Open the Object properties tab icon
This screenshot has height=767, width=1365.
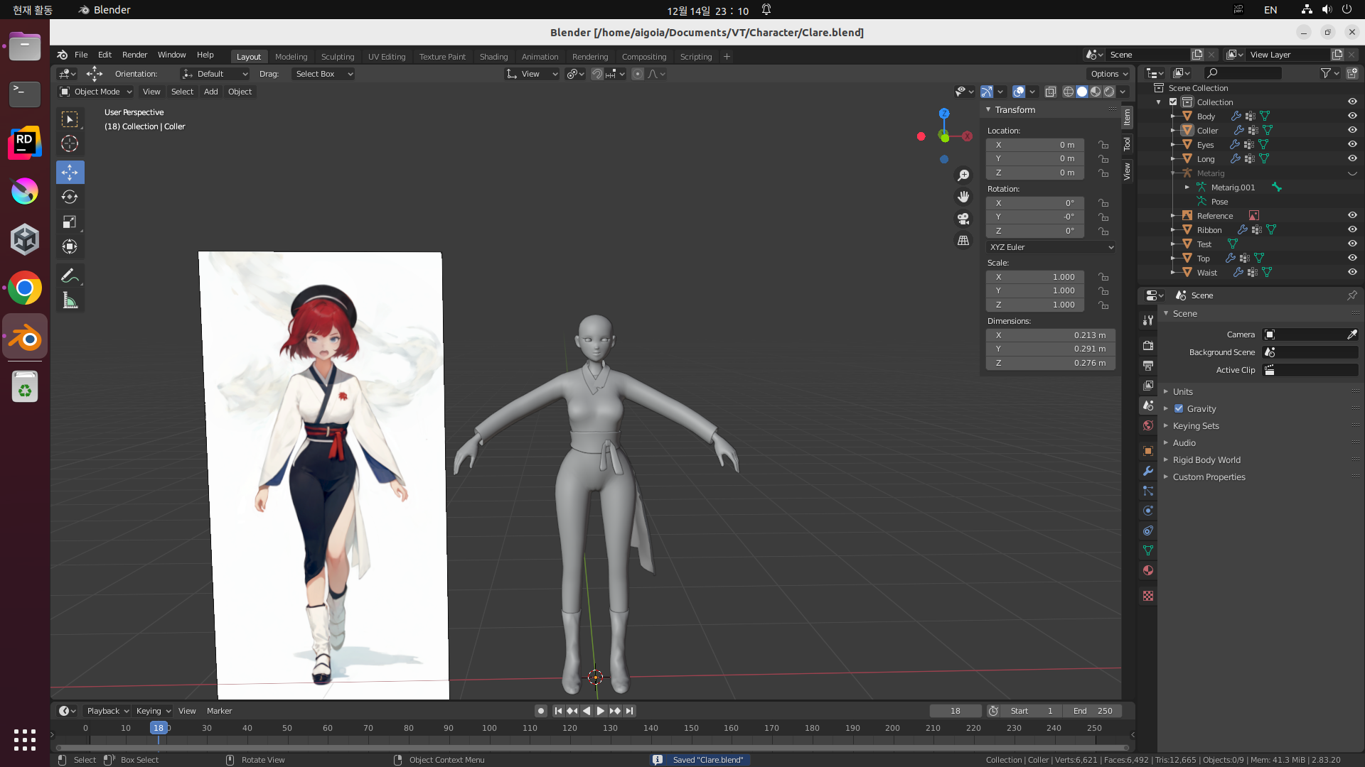1148,451
